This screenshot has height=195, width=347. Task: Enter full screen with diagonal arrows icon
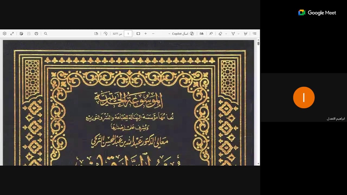12,34
